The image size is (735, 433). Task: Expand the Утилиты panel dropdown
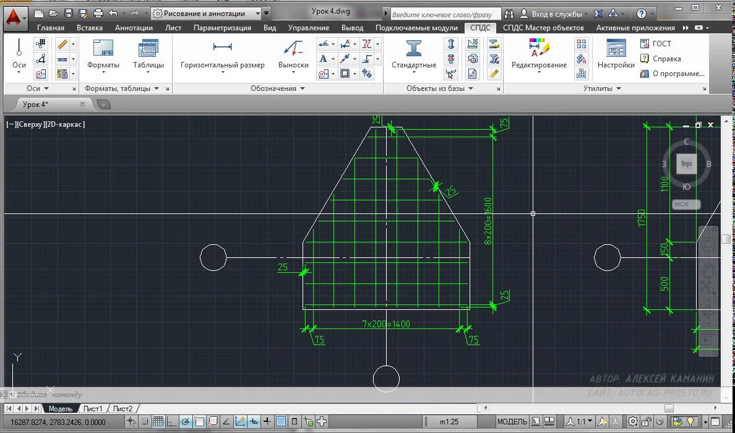pos(603,88)
